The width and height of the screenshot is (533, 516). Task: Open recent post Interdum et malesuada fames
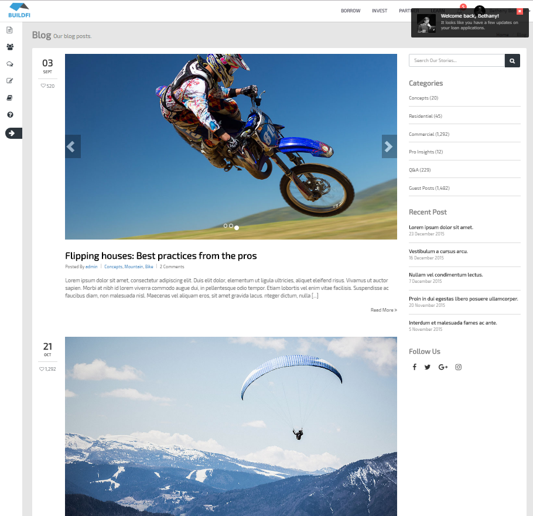(453, 323)
